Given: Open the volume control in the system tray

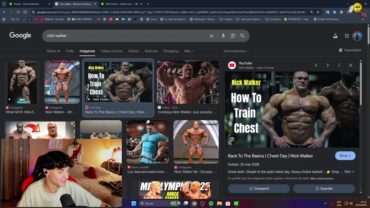Looking at the screenshot, I should coord(351,203).
